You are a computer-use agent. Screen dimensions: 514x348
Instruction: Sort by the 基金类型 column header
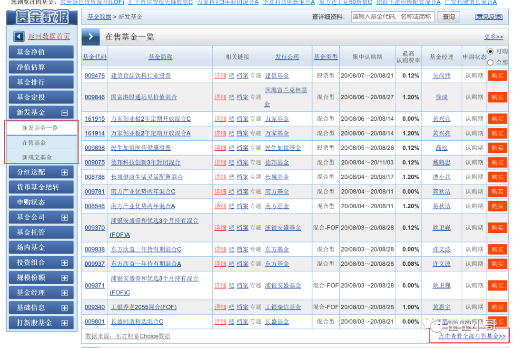tap(326, 57)
